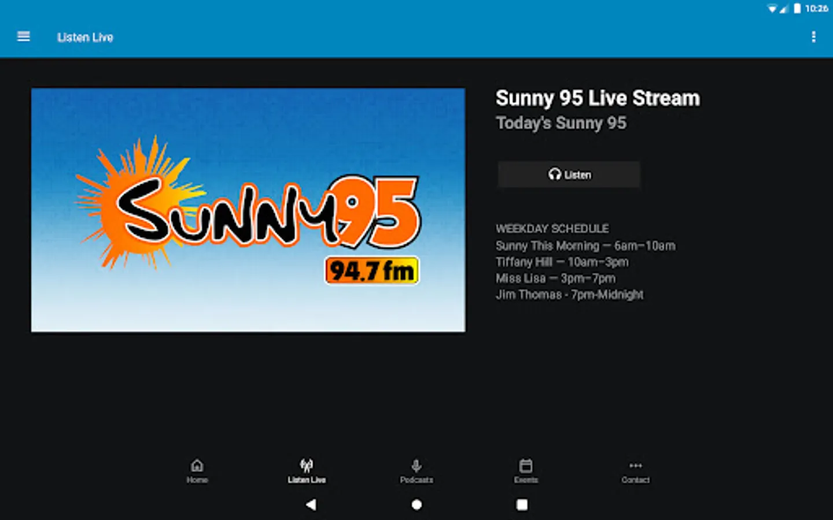Check the cellular signal status icon
Viewport: 833px width, 520px height.
click(784, 8)
